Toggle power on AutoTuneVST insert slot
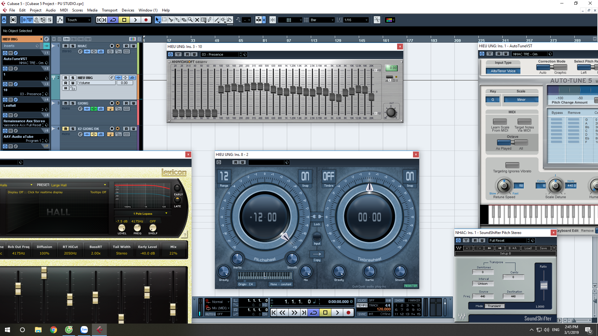The width and height of the screenshot is (598, 336). tap(5, 53)
